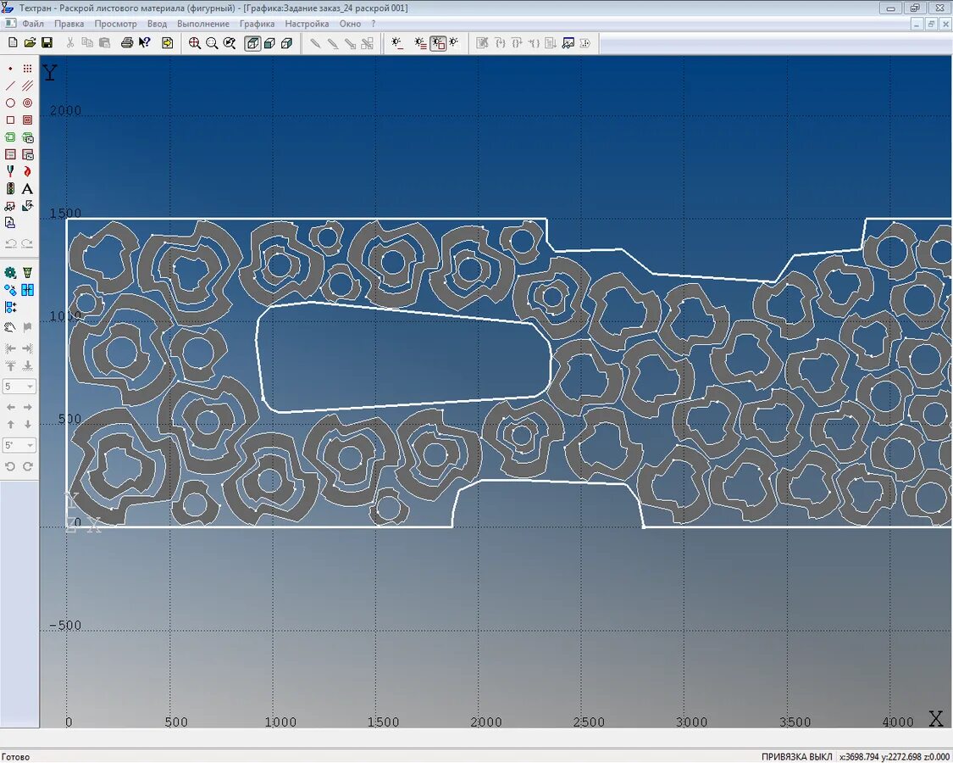Open the rotation angle dropdown showing 5°
Viewport: 953px width, 763px height.
pyautogui.click(x=19, y=445)
